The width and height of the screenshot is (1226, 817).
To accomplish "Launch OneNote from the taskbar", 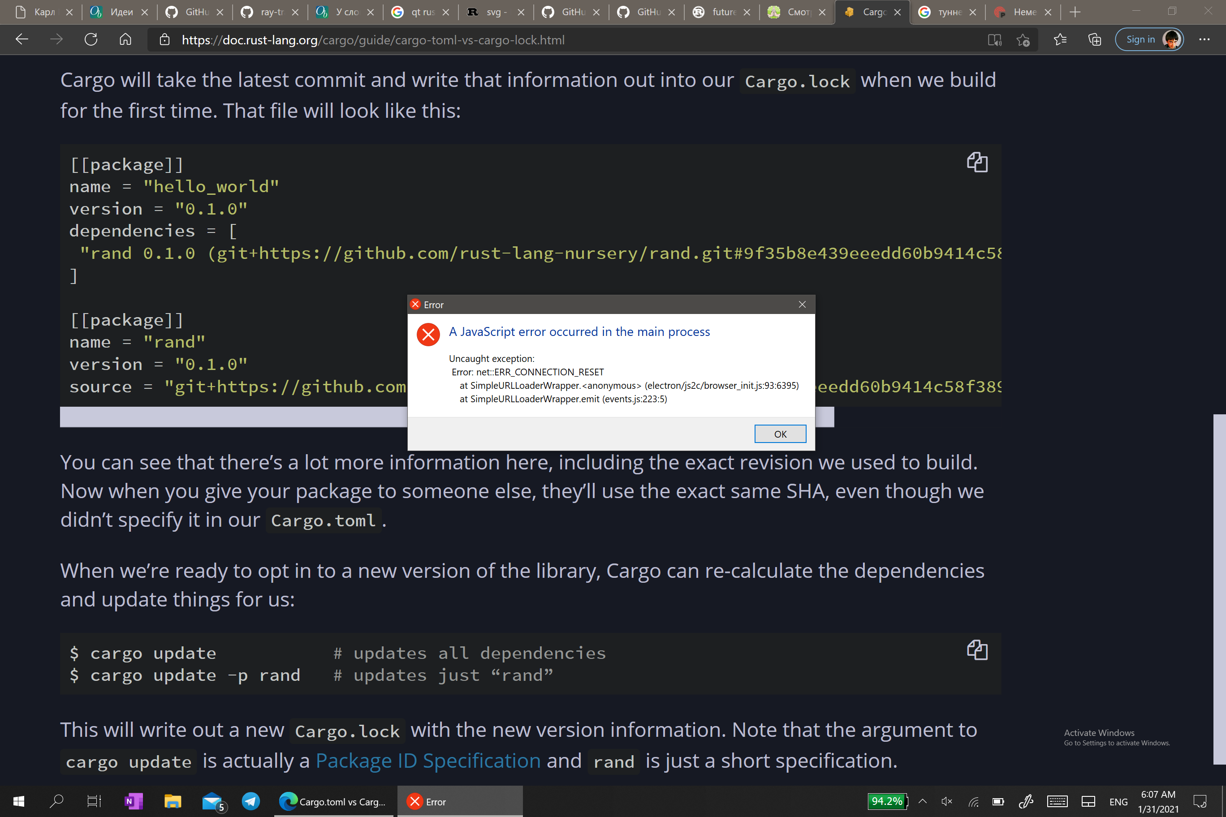I will tap(134, 801).
